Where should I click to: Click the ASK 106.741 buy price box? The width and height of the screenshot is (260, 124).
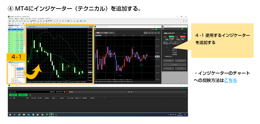[180, 38]
